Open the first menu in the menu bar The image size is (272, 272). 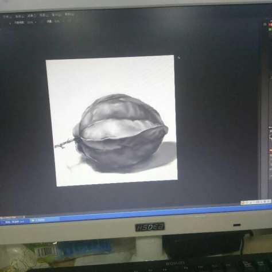pos(7,17)
